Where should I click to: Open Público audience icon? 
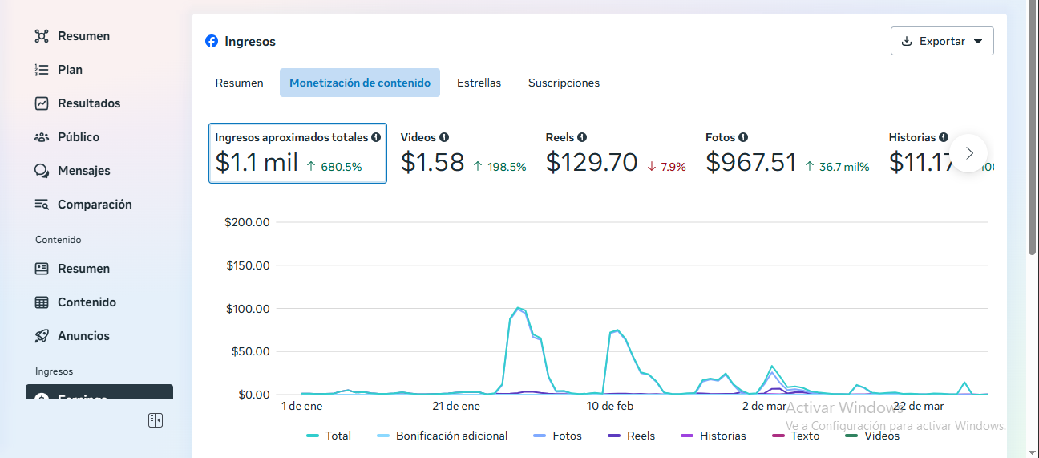[42, 137]
